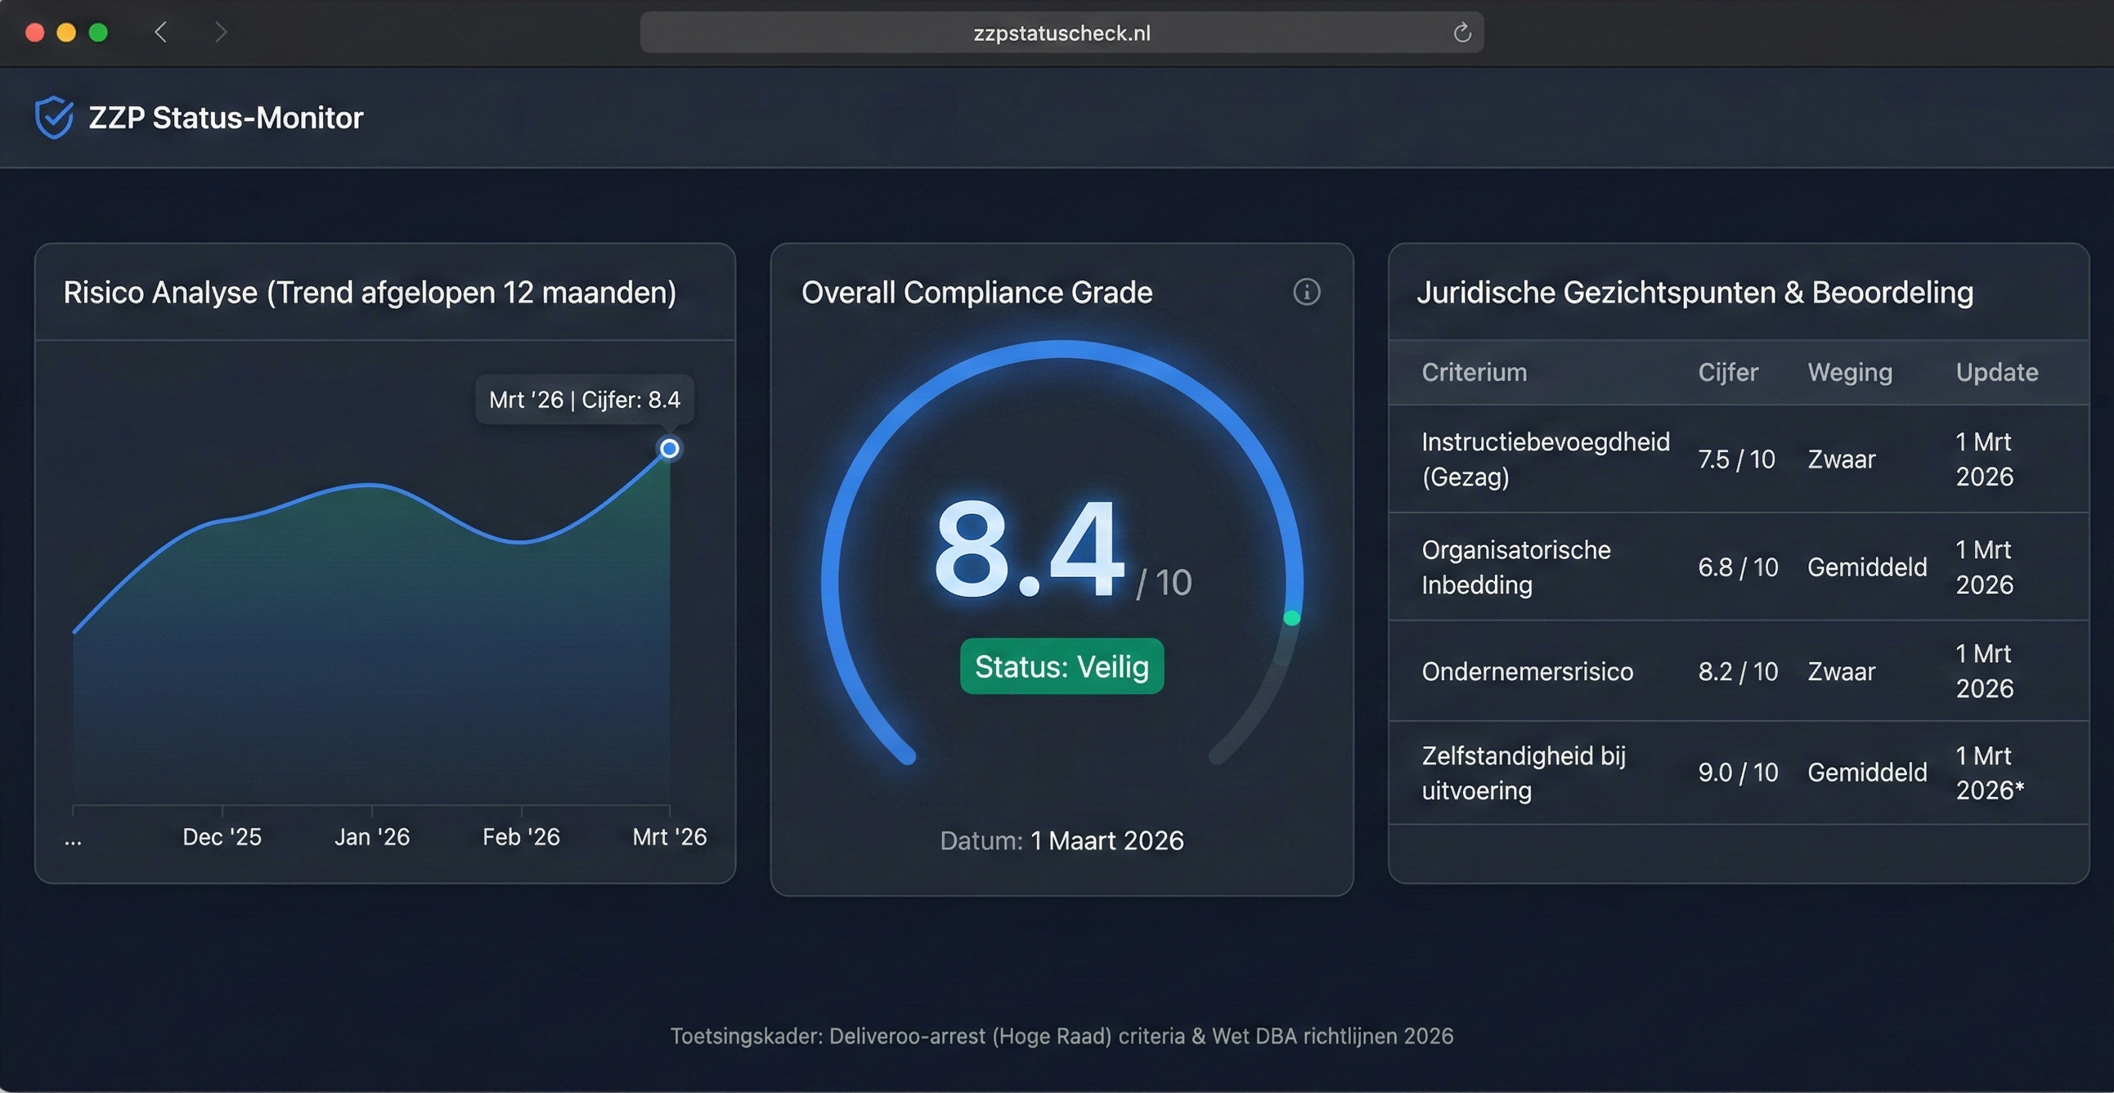Screen dimensions: 2114x1093
Task: Sort table by Cijfer column header
Action: (x=1727, y=373)
